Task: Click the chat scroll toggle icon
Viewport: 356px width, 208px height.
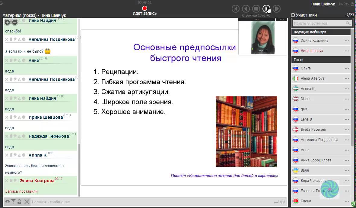Action: [x=8, y=202]
